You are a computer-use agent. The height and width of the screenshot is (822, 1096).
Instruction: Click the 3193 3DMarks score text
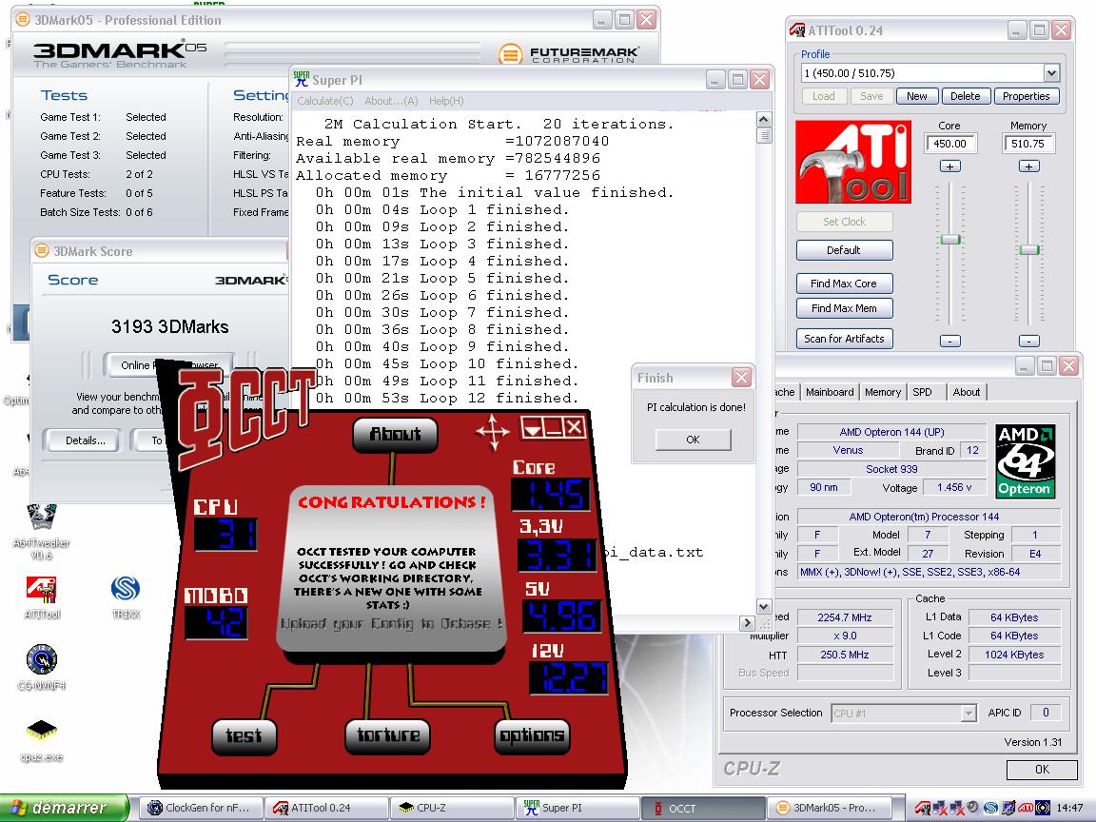click(x=170, y=326)
